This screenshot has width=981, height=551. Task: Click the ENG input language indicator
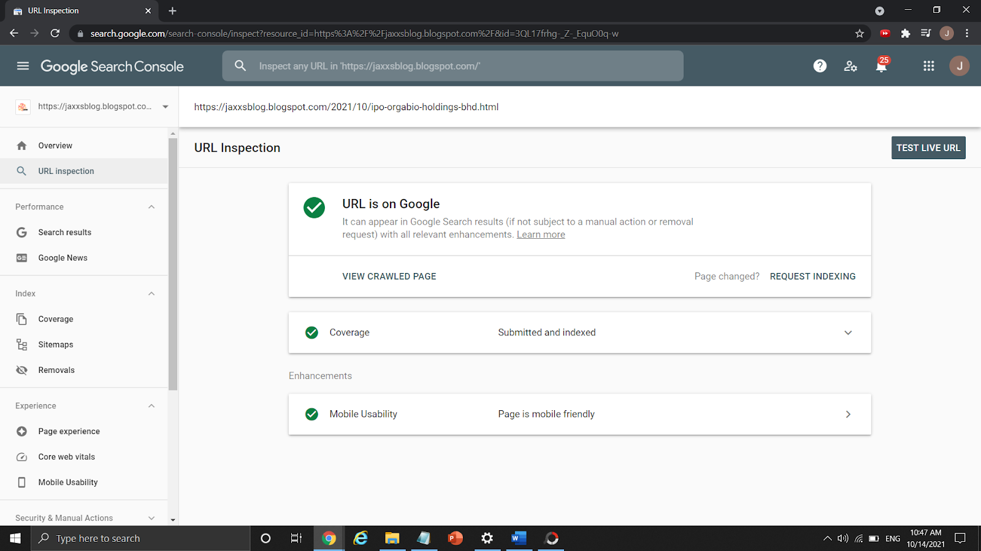click(x=893, y=539)
